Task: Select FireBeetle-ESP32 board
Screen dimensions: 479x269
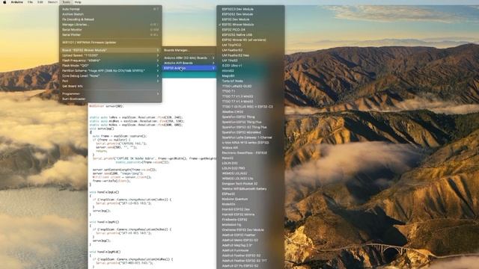Action: click(x=251, y=220)
